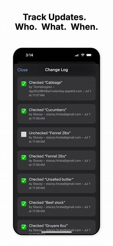The width and height of the screenshot is (113, 246).
Task: Click the privaterelay.appleid.com email under Cabbage
Action: point(55,91)
